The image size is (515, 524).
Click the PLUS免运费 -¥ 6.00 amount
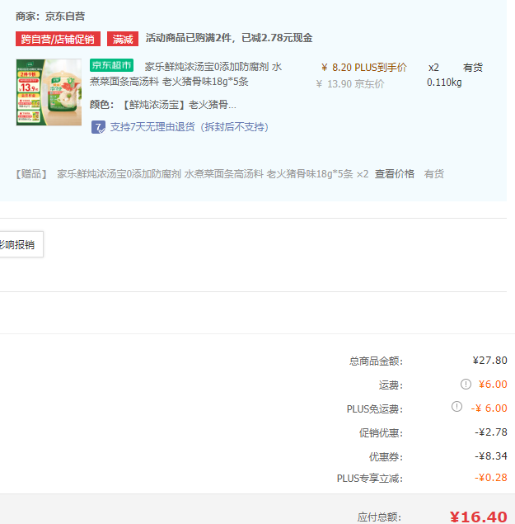pyautogui.click(x=489, y=408)
